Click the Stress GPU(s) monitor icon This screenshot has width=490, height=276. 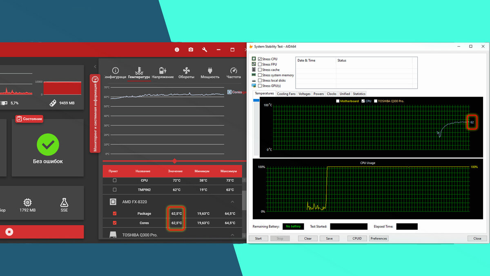[x=254, y=85]
